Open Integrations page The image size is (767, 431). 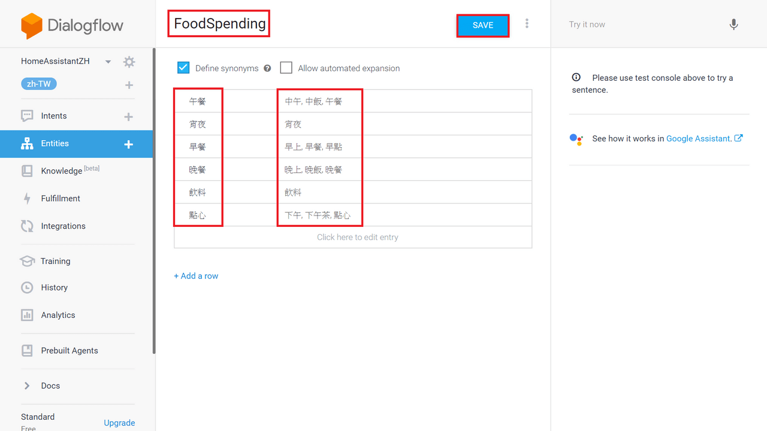point(64,226)
